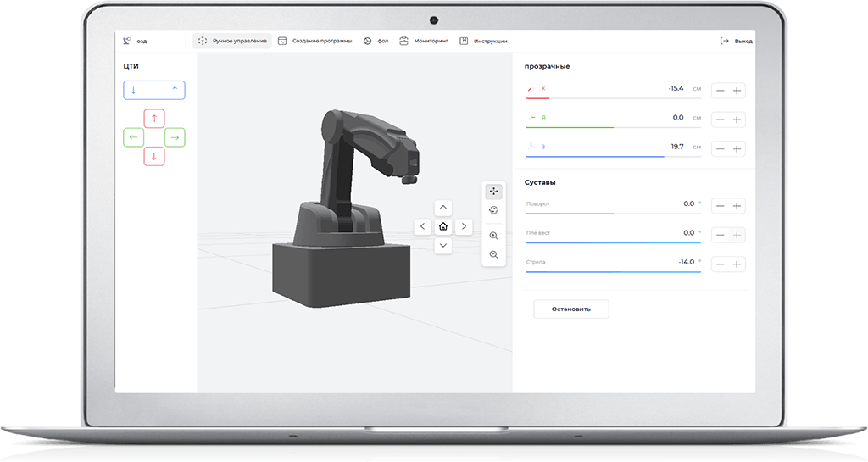Rotate the camera view upward with the chevron
The height and width of the screenshot is (462, 868).
443,208
